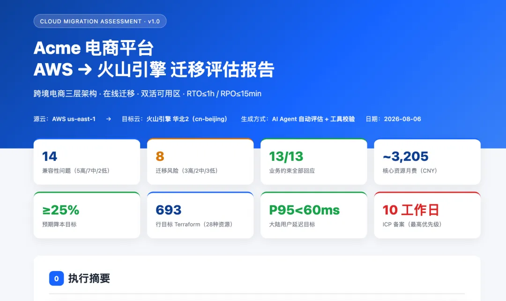Screen dimensions: 506x301
Task: Click the 核心资源月费 (CNY) label
Action: point(410,171)
